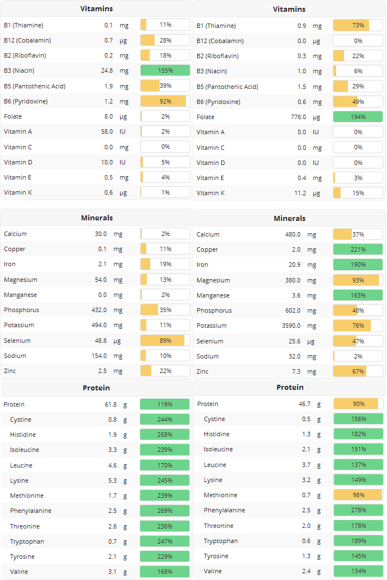Click the right Methionine 98% bar
The height and width of the screenshot is (580, 387).
point(358,495)
